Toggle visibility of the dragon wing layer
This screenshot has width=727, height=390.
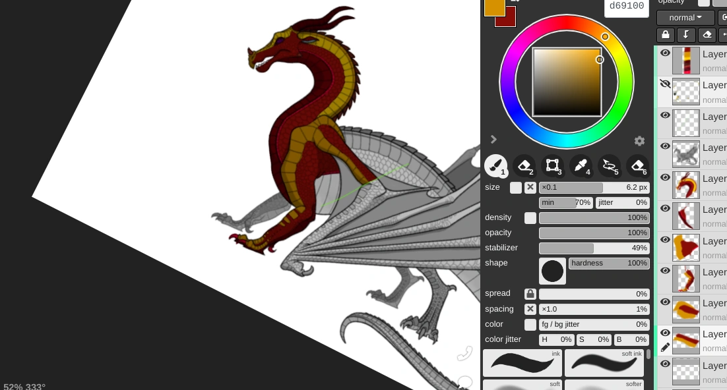click(665, 146)
